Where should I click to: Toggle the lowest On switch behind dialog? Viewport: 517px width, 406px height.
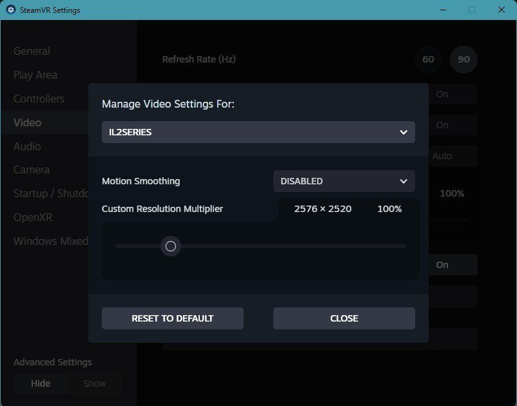click(x=453, y=265)
